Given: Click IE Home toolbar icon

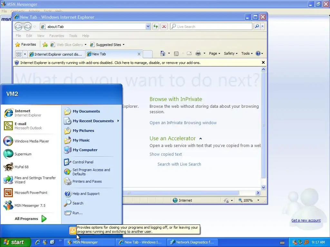Looking at the screenshot, I should 163,54.
